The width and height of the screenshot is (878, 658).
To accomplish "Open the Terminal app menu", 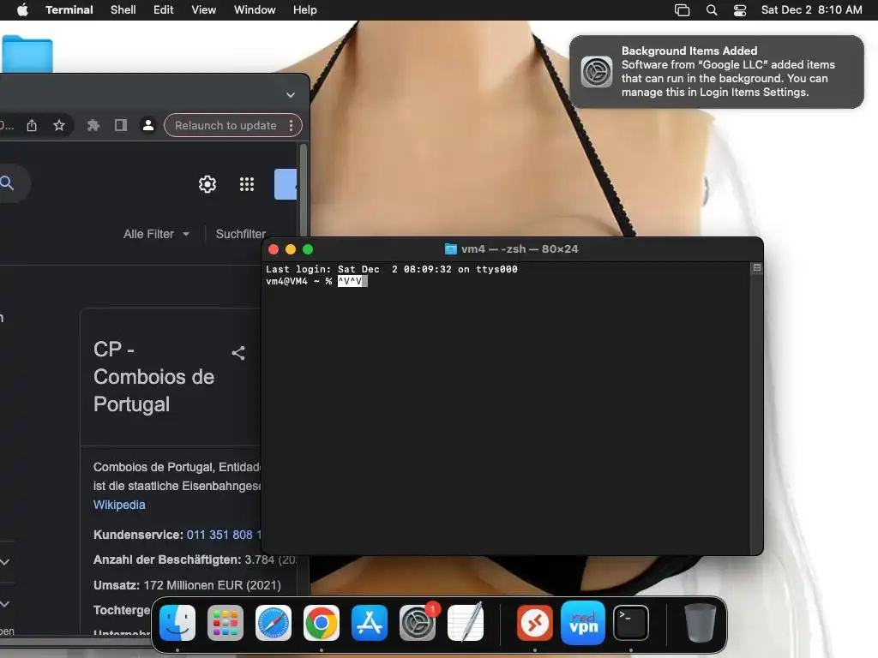I will tap(69, 9).
